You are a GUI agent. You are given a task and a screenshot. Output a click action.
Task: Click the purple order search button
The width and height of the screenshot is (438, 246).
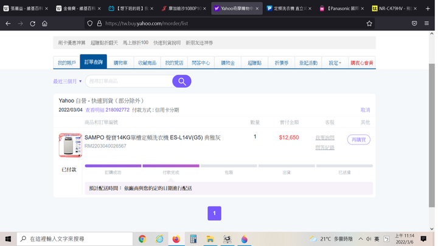pos(181,81)
